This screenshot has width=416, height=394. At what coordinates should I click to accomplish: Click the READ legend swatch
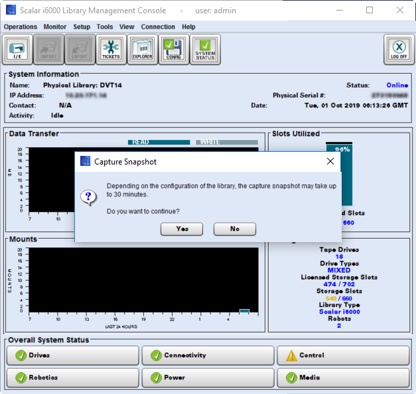tap(159, 142)
